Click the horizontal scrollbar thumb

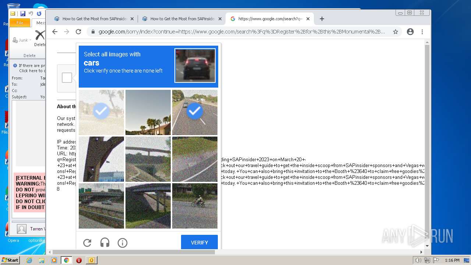[x=134, y=252]
